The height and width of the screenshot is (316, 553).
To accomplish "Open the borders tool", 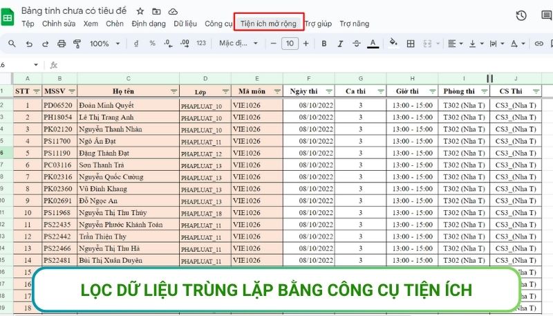I will (411, 44).
